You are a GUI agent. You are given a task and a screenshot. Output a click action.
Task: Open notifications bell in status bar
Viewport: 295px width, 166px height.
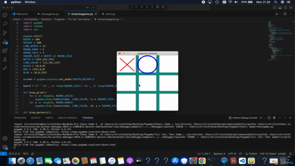point(290,154)
